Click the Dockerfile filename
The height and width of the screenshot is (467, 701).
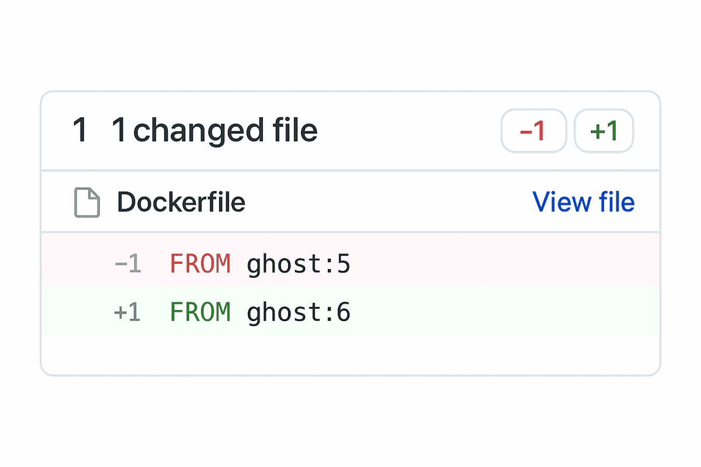(181, 203)
